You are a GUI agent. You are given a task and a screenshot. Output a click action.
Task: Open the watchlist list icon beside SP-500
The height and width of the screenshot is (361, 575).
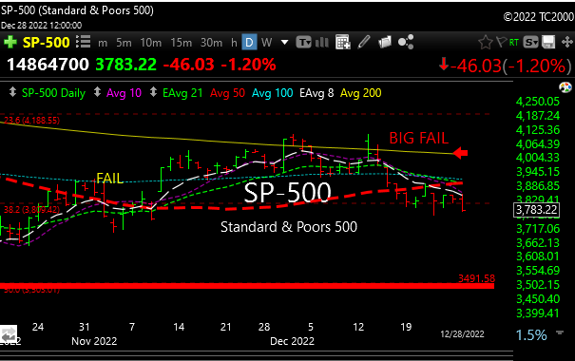[84, 42]
